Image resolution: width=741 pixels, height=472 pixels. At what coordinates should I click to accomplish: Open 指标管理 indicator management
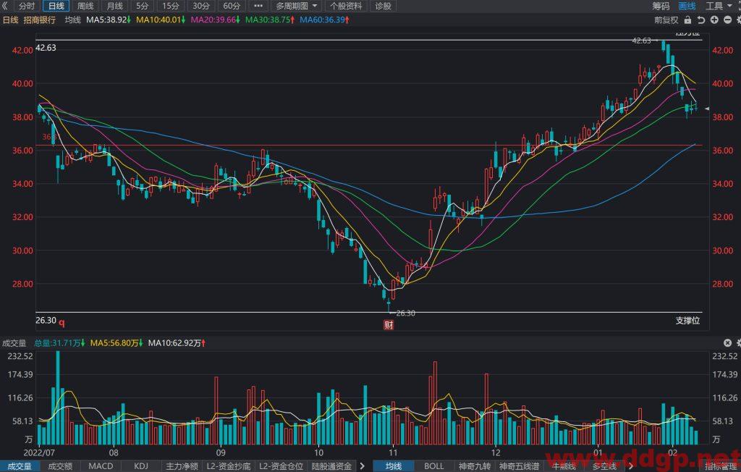[722, 466]
